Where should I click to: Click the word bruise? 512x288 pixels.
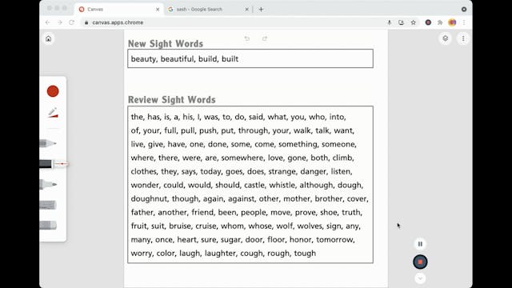point(179,226)
